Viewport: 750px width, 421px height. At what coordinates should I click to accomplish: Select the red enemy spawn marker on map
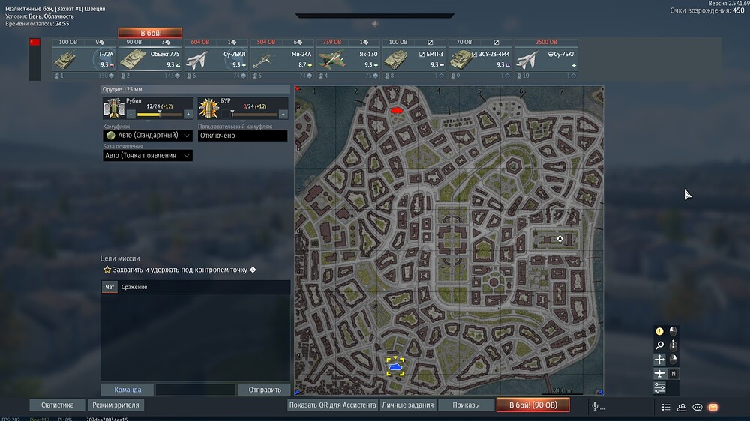pyautogui.click(x=397, y=110)
